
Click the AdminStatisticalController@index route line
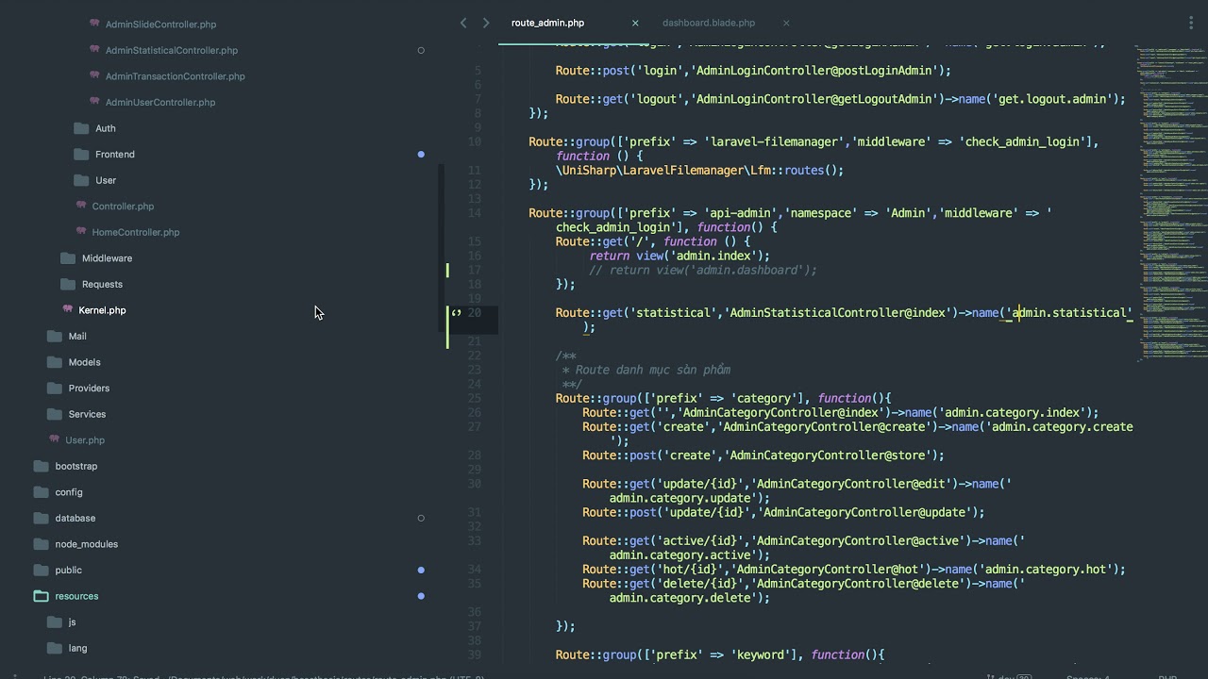coord(844,313)
